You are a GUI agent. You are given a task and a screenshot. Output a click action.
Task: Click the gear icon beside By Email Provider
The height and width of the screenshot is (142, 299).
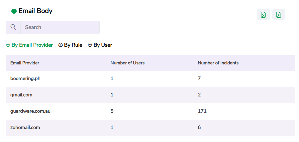click(8, 45)
